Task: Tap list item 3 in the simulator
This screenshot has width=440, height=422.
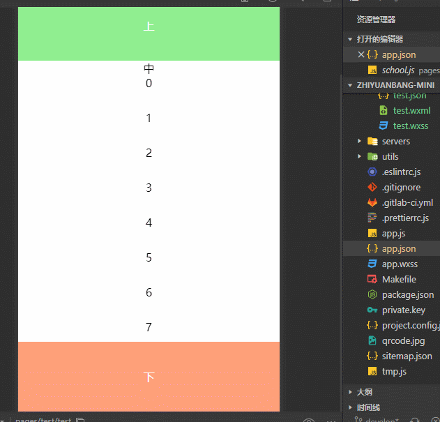Action: (149, 188)
